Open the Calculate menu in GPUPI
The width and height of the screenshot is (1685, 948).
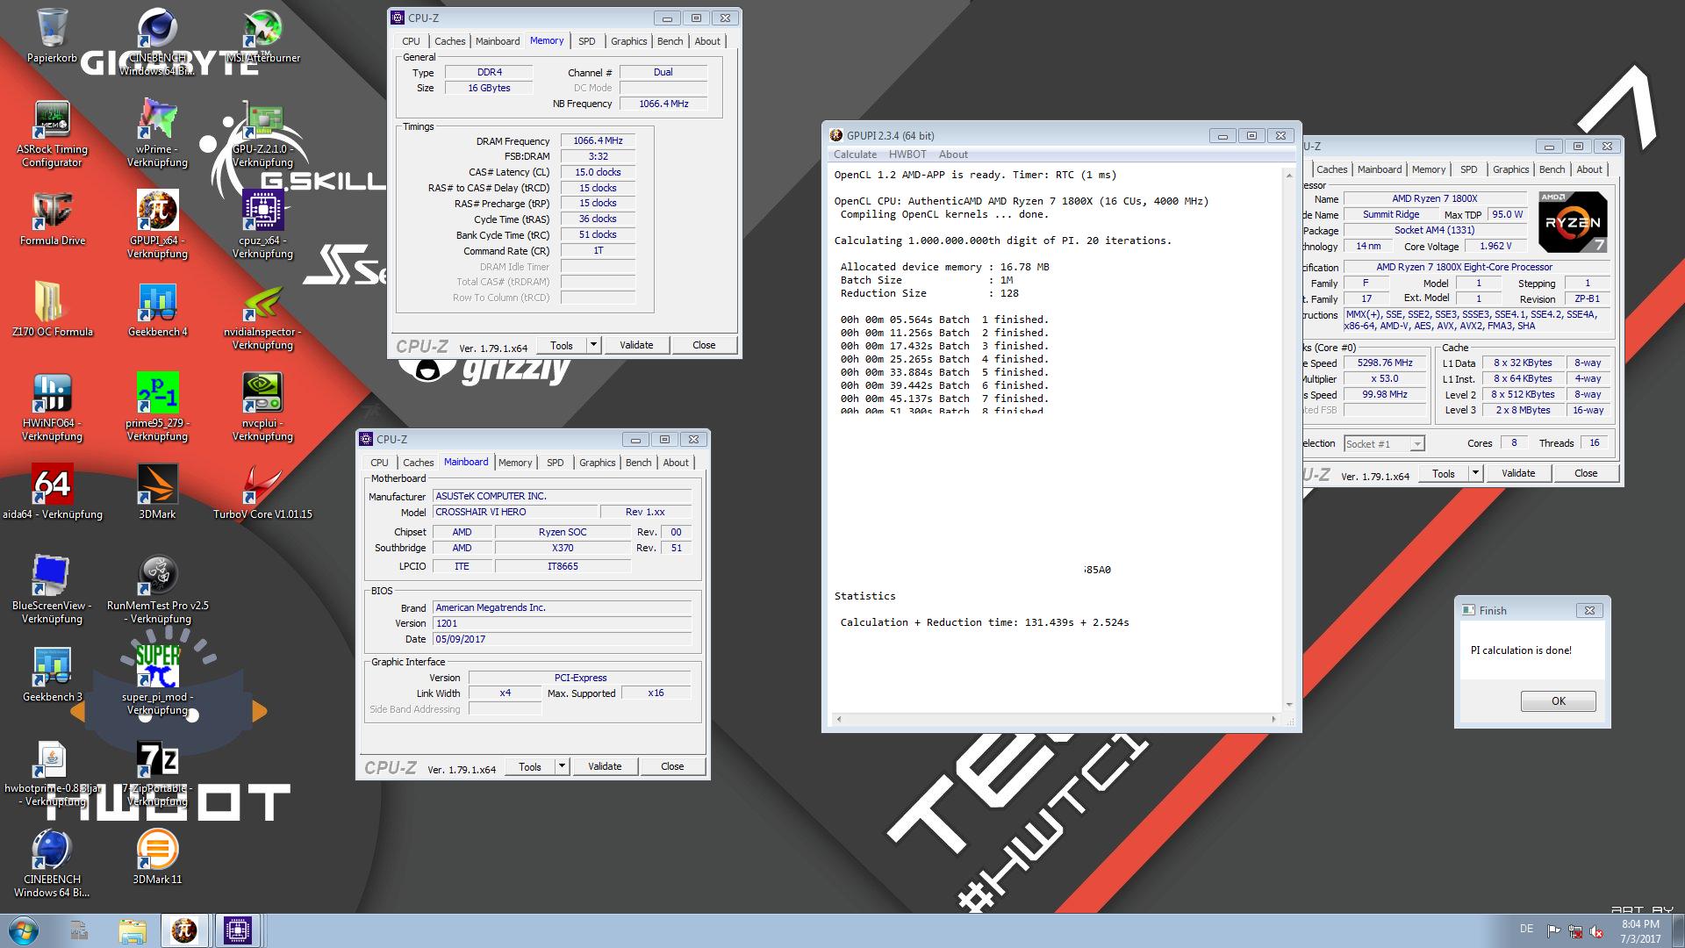tap(855, 154)
